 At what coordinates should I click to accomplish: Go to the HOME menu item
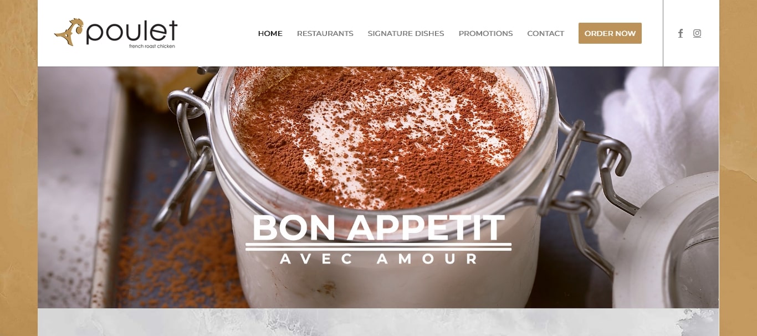pos(270,33)
